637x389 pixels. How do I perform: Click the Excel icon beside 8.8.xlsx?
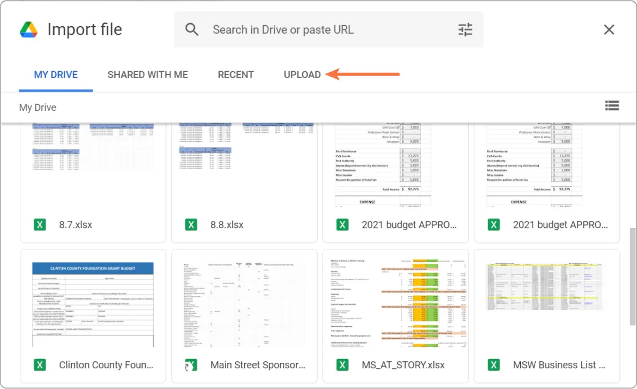tap(191, 224)
